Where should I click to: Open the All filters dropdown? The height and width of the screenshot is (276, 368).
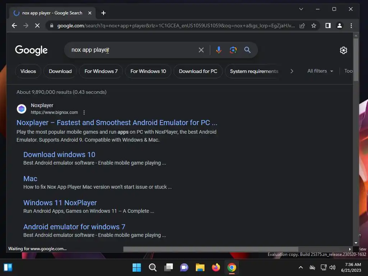pos(320,71)
